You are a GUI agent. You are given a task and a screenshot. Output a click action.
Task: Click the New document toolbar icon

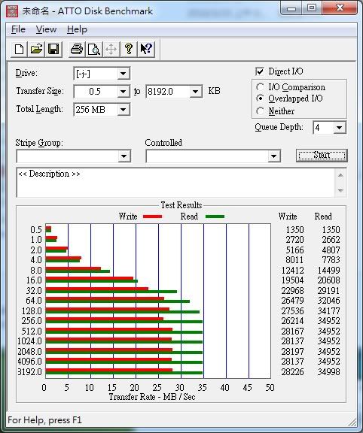[x=19, y=50]
